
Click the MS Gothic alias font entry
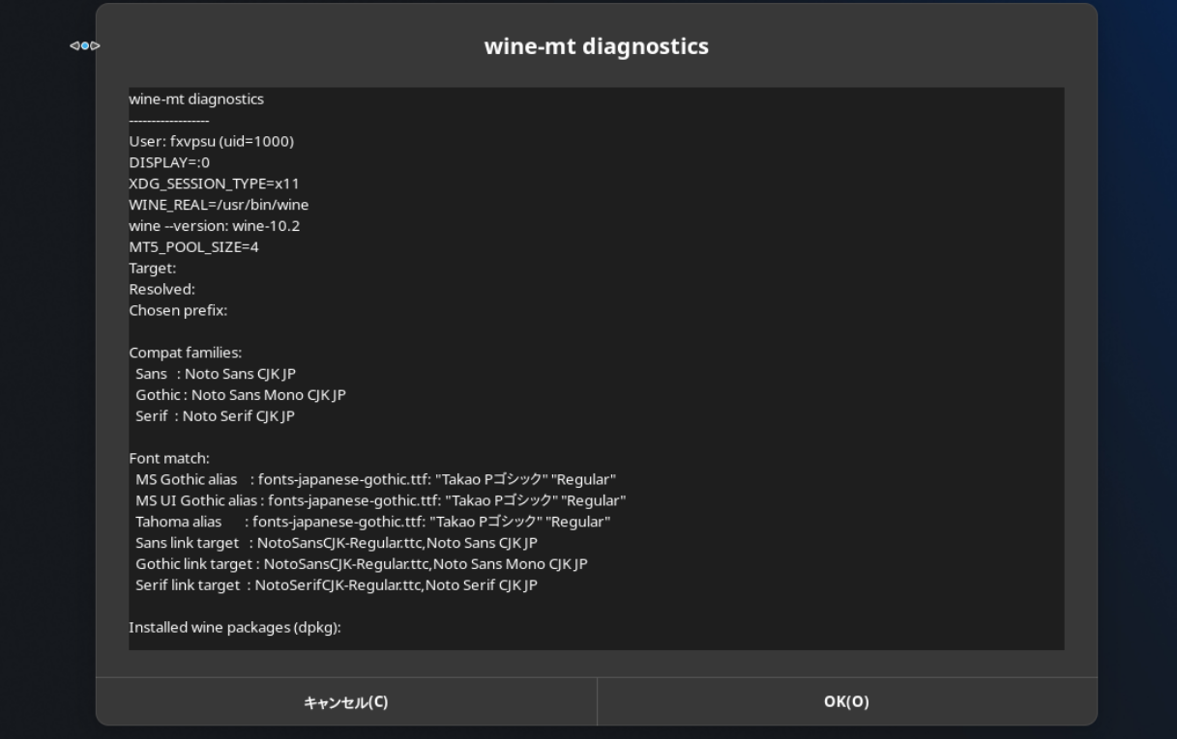372,479
